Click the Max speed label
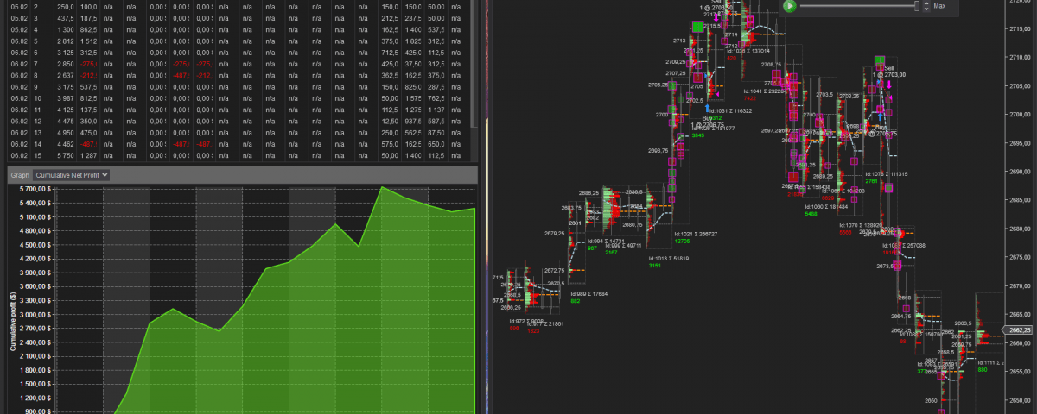This screenshot has height=414, width=1037. click(939, 6)
